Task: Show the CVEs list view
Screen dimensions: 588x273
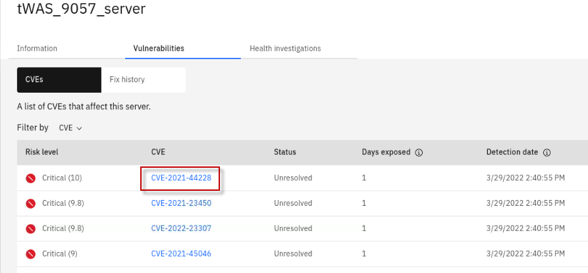Action: point(59,80)
